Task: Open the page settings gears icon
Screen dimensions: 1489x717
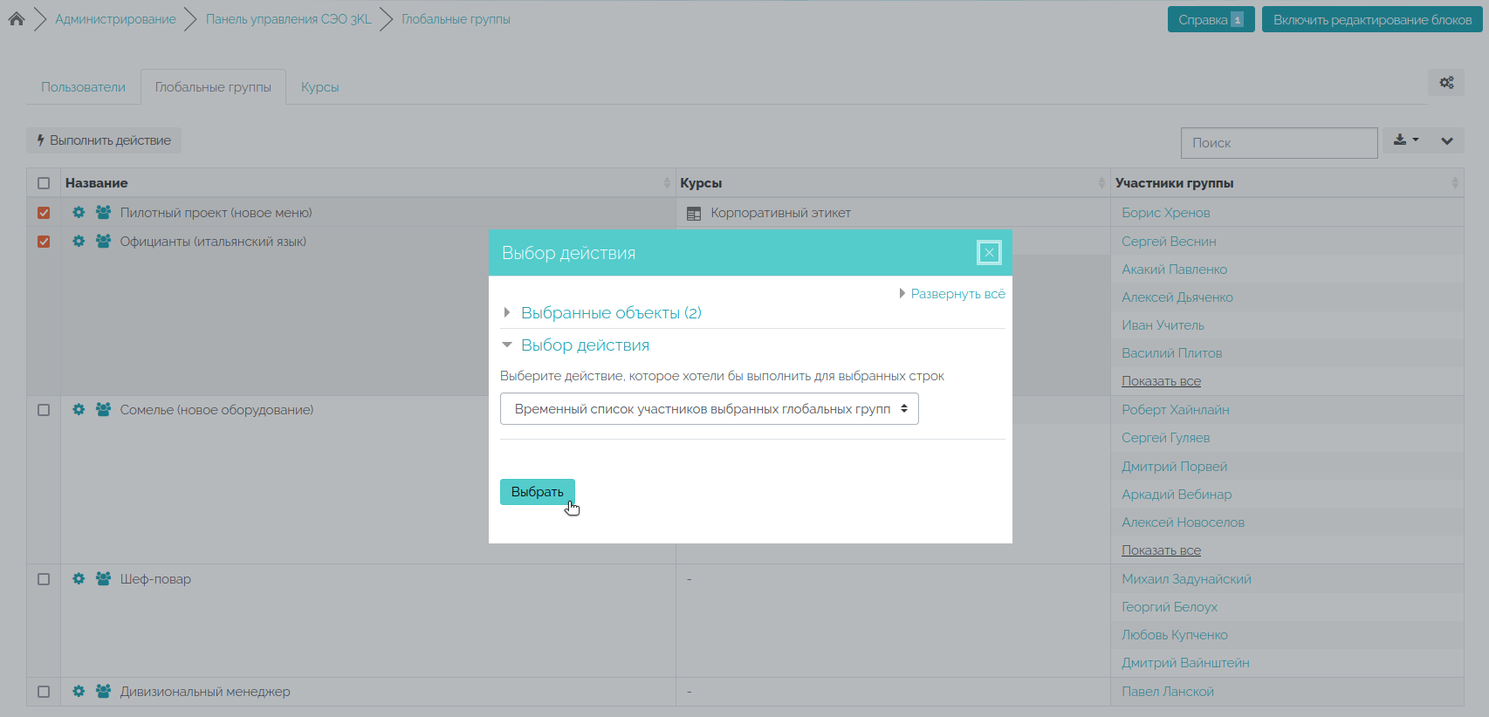Action: tap(1446, 83)
